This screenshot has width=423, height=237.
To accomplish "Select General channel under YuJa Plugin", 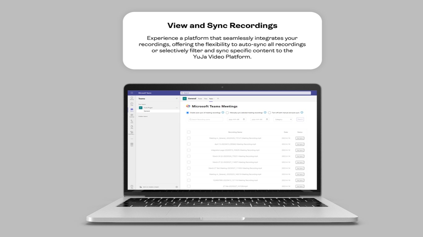I will (158, 111).
